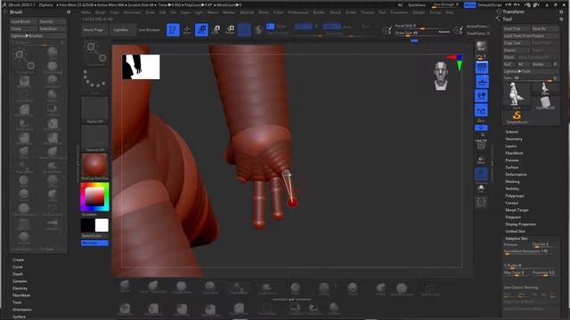Expand the Layers subpalette in Tool
The image size is (570, 320).
click(x=510, y=146)
